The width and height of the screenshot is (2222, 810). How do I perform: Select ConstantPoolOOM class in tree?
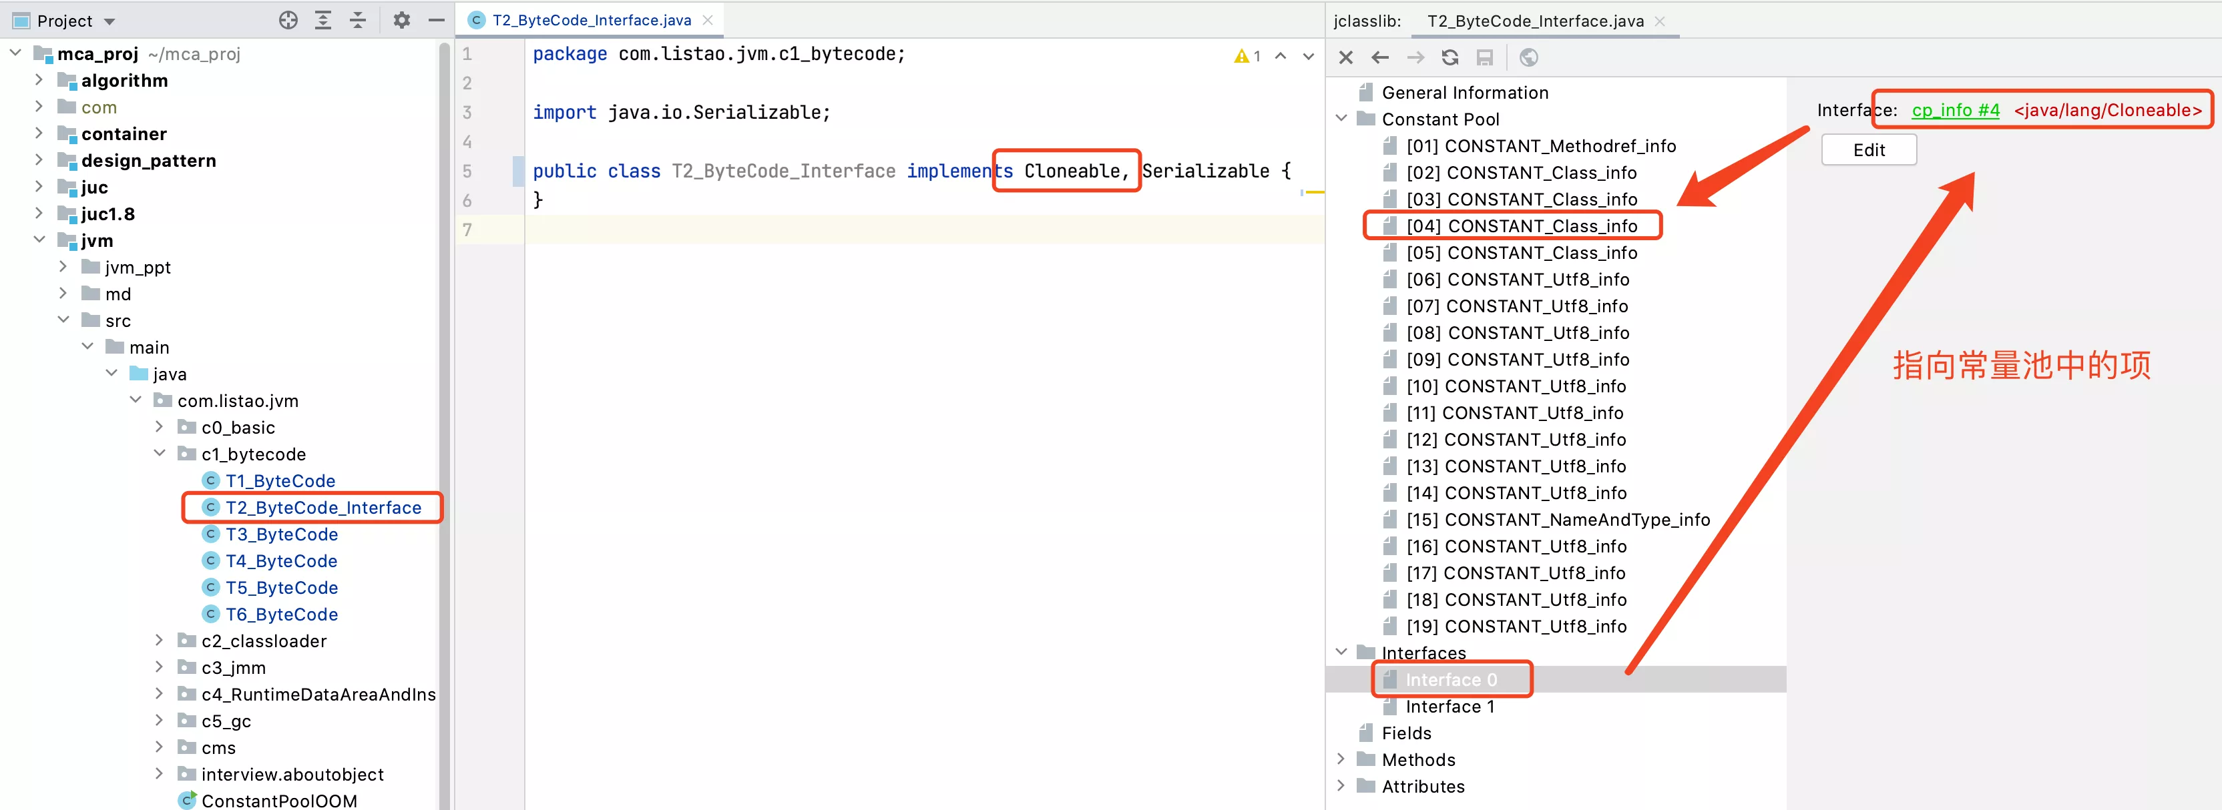pos(278,801)
